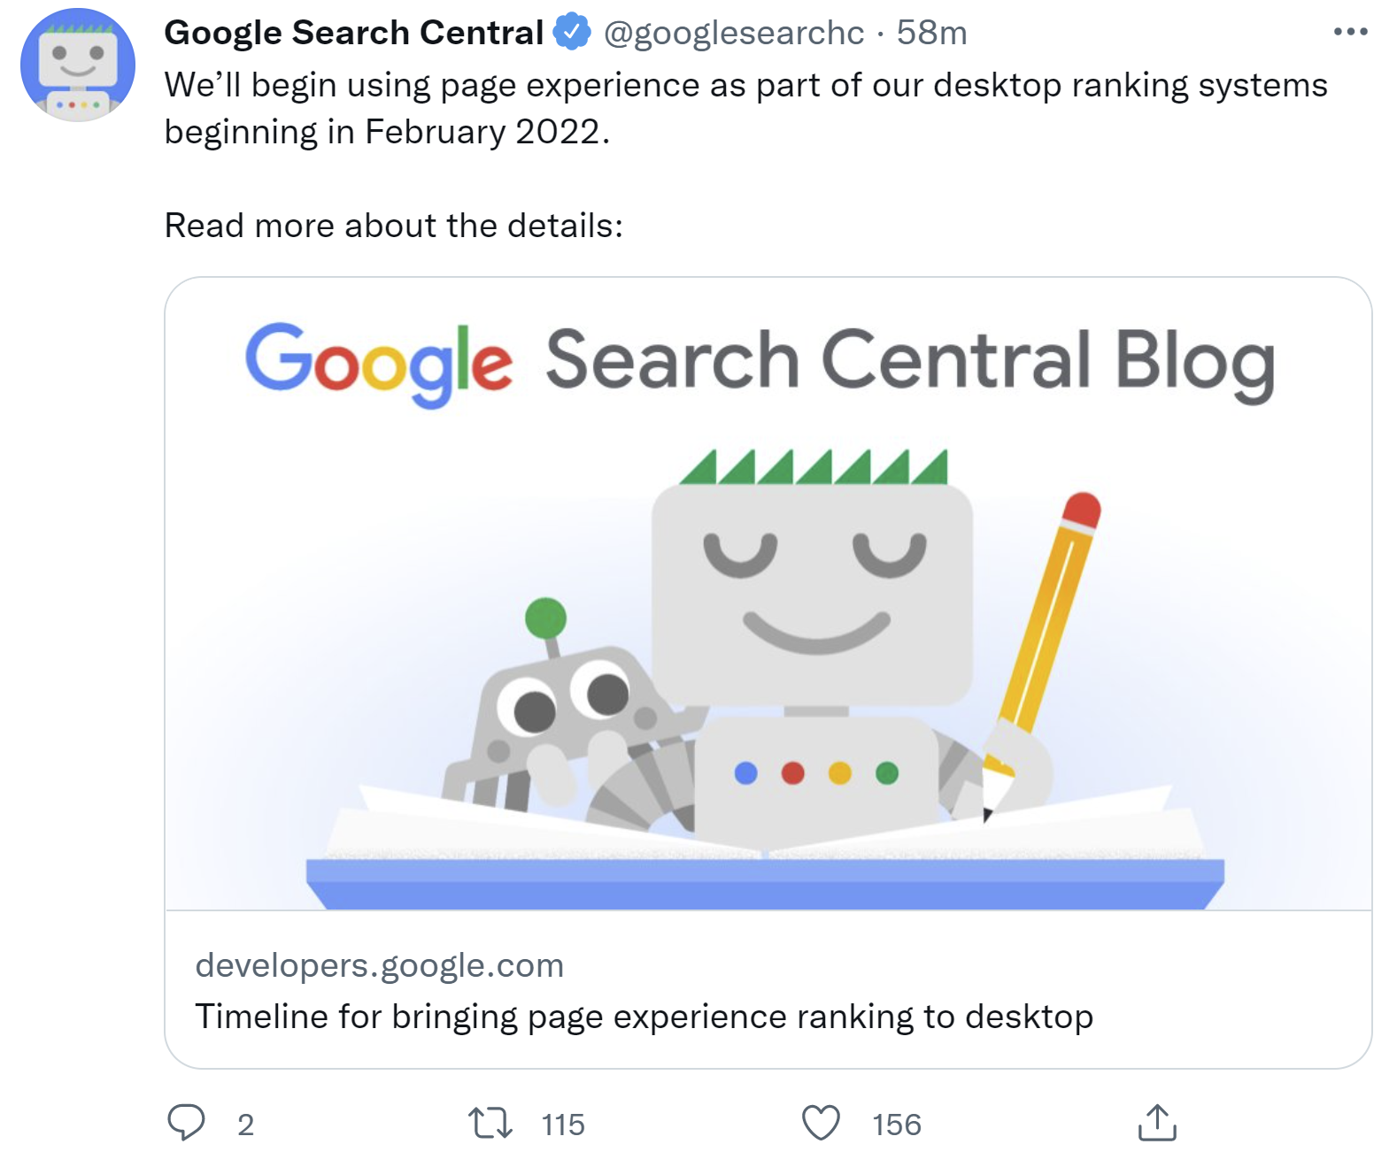
Task: Open the reply icon to respond
Action: pos(189,1125)
